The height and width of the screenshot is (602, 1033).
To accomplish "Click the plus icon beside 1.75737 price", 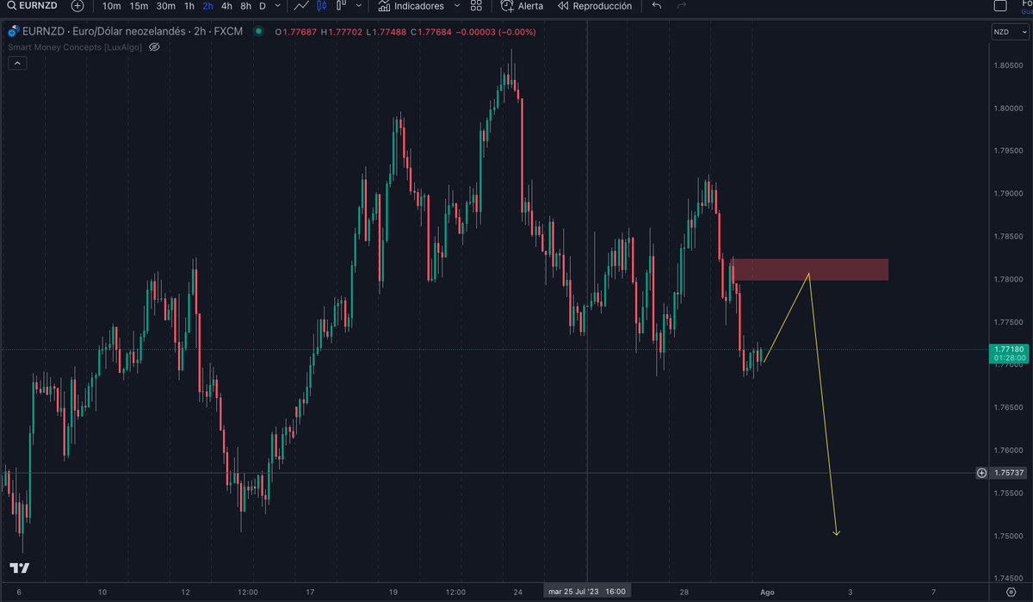I will (x=981, y=473).
